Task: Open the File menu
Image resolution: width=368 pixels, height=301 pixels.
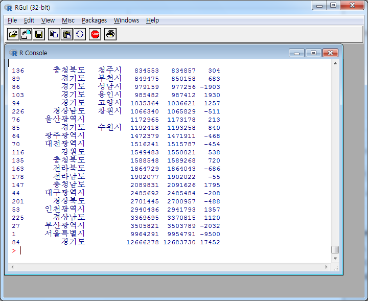Action: 12,20
